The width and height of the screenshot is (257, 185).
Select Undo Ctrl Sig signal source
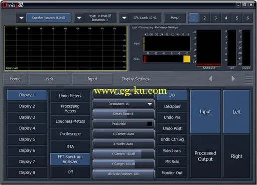(172, 139)
